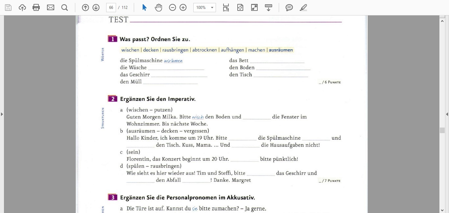Go to next page arrow
The width and height of the screenshot is (449, 213).
tap(96, 8)
